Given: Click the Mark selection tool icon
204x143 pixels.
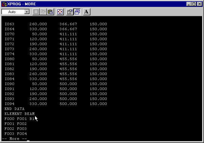Looking at the screenshot, I should (36, 12).
